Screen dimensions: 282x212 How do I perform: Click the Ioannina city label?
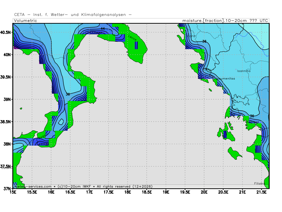[x=244, y=71]
